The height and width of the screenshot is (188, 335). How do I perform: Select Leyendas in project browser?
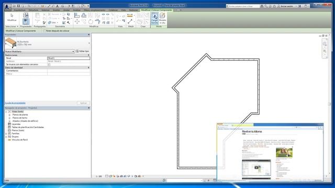coord(16,124)
